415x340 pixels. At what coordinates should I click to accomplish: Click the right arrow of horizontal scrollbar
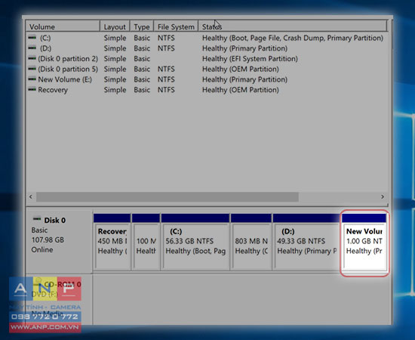point(383,196)
